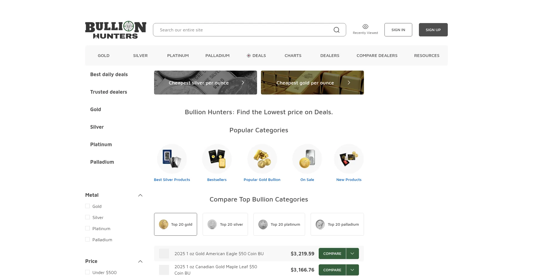Screen dimensions: 533x276
Task: Click the arrow on Cheapest gold per ounce banner
Action: point(349,83)
